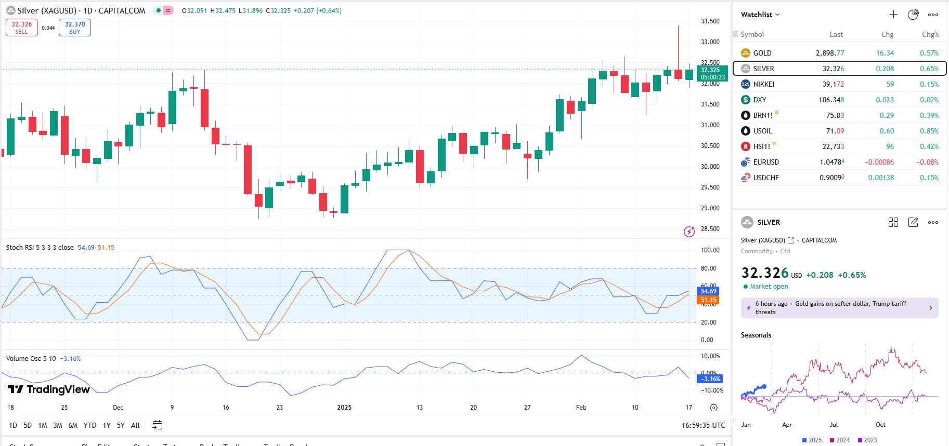
Task: Open chart settings gear on time axis
Action: pyautogui.click(x=713, y=408)
